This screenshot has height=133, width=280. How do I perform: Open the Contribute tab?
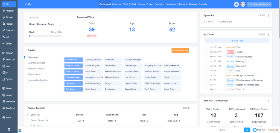click(x=171, y=4)
